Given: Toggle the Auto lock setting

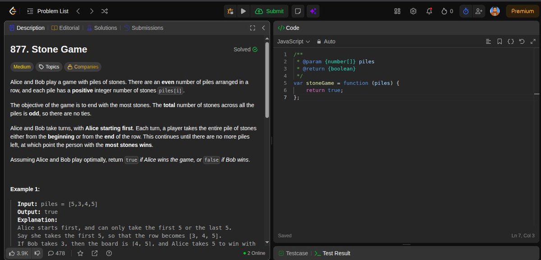Looking at the screenshot, I should 326,42.
